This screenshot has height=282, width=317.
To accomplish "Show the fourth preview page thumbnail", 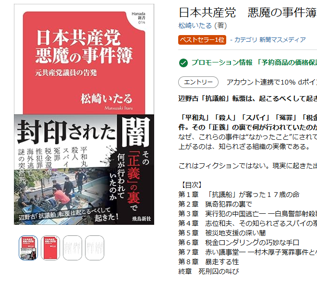I will [x=94, y=248].
